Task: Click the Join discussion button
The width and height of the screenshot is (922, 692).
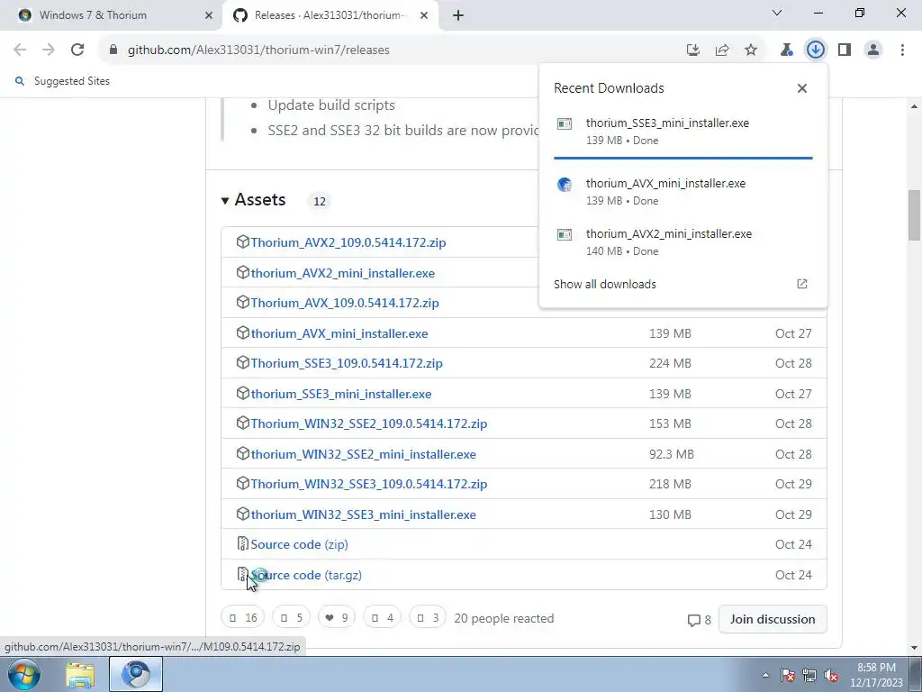Action: (x=773, y=619)
